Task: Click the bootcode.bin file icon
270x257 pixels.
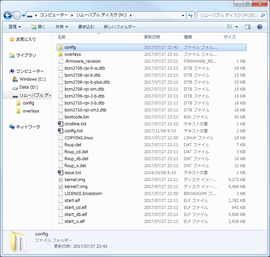Action: point(61,117)
